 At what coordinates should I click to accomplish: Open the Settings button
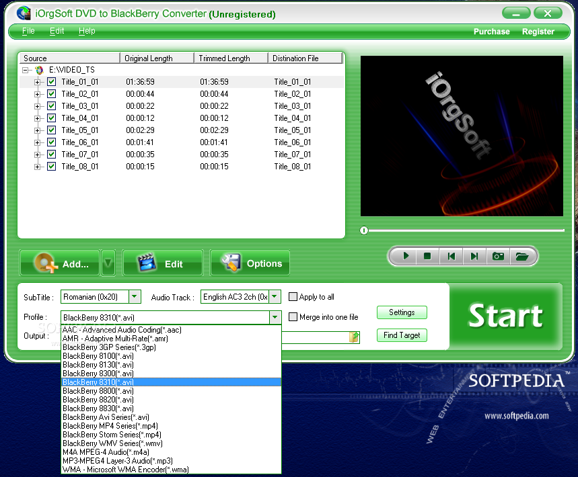pyautogui.click(x=402, y=312)
